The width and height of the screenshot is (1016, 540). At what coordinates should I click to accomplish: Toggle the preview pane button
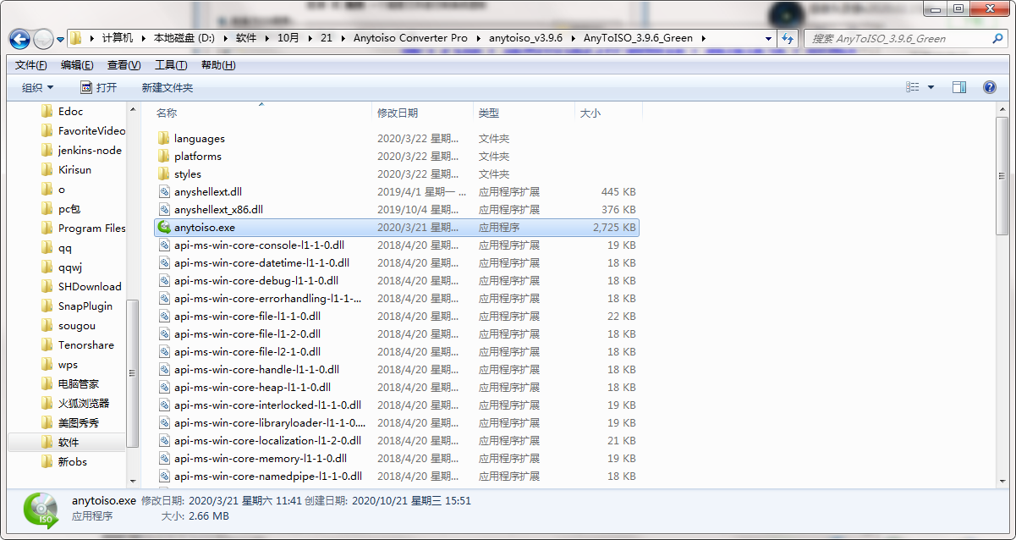point(959,87)
